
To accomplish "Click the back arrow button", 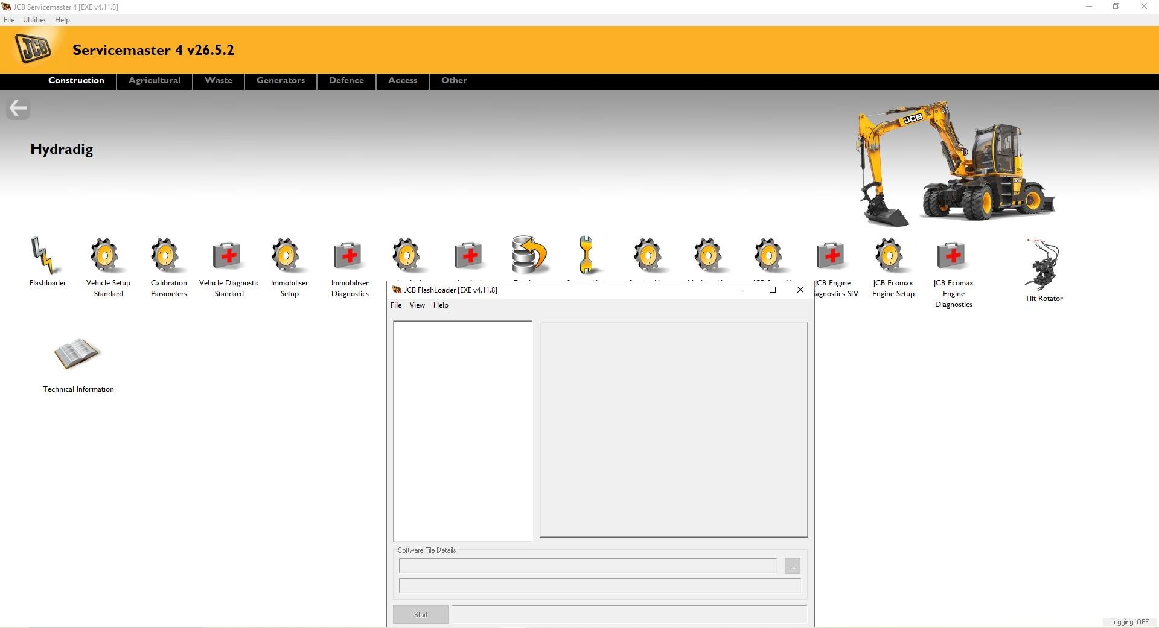I will click(18, 109).
